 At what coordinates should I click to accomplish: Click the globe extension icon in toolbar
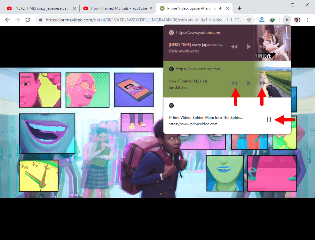pyautogui.click(x=272, y=20)
